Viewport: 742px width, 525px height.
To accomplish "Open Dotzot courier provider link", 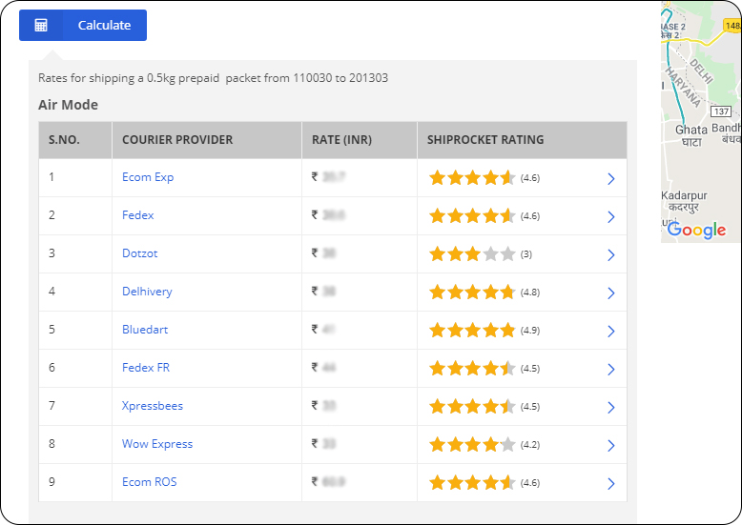I will point(139,253).
